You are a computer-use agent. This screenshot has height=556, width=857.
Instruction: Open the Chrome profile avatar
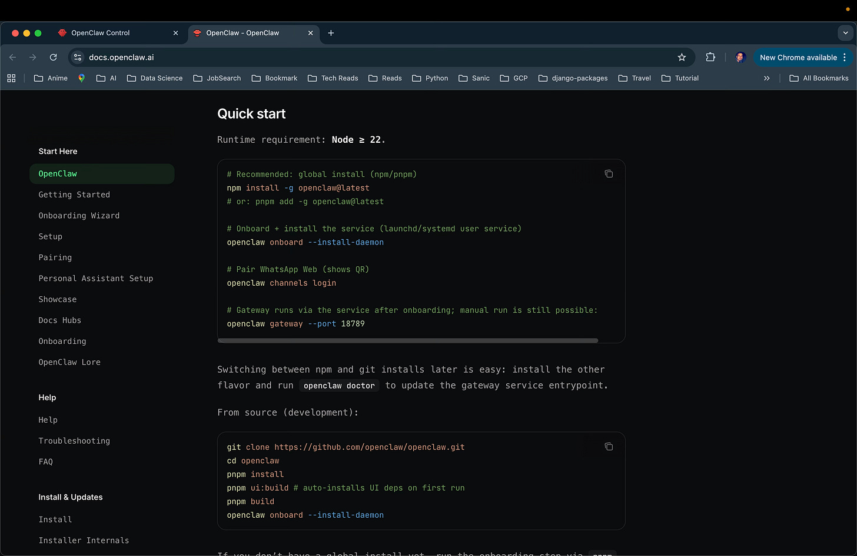(740, 57)
